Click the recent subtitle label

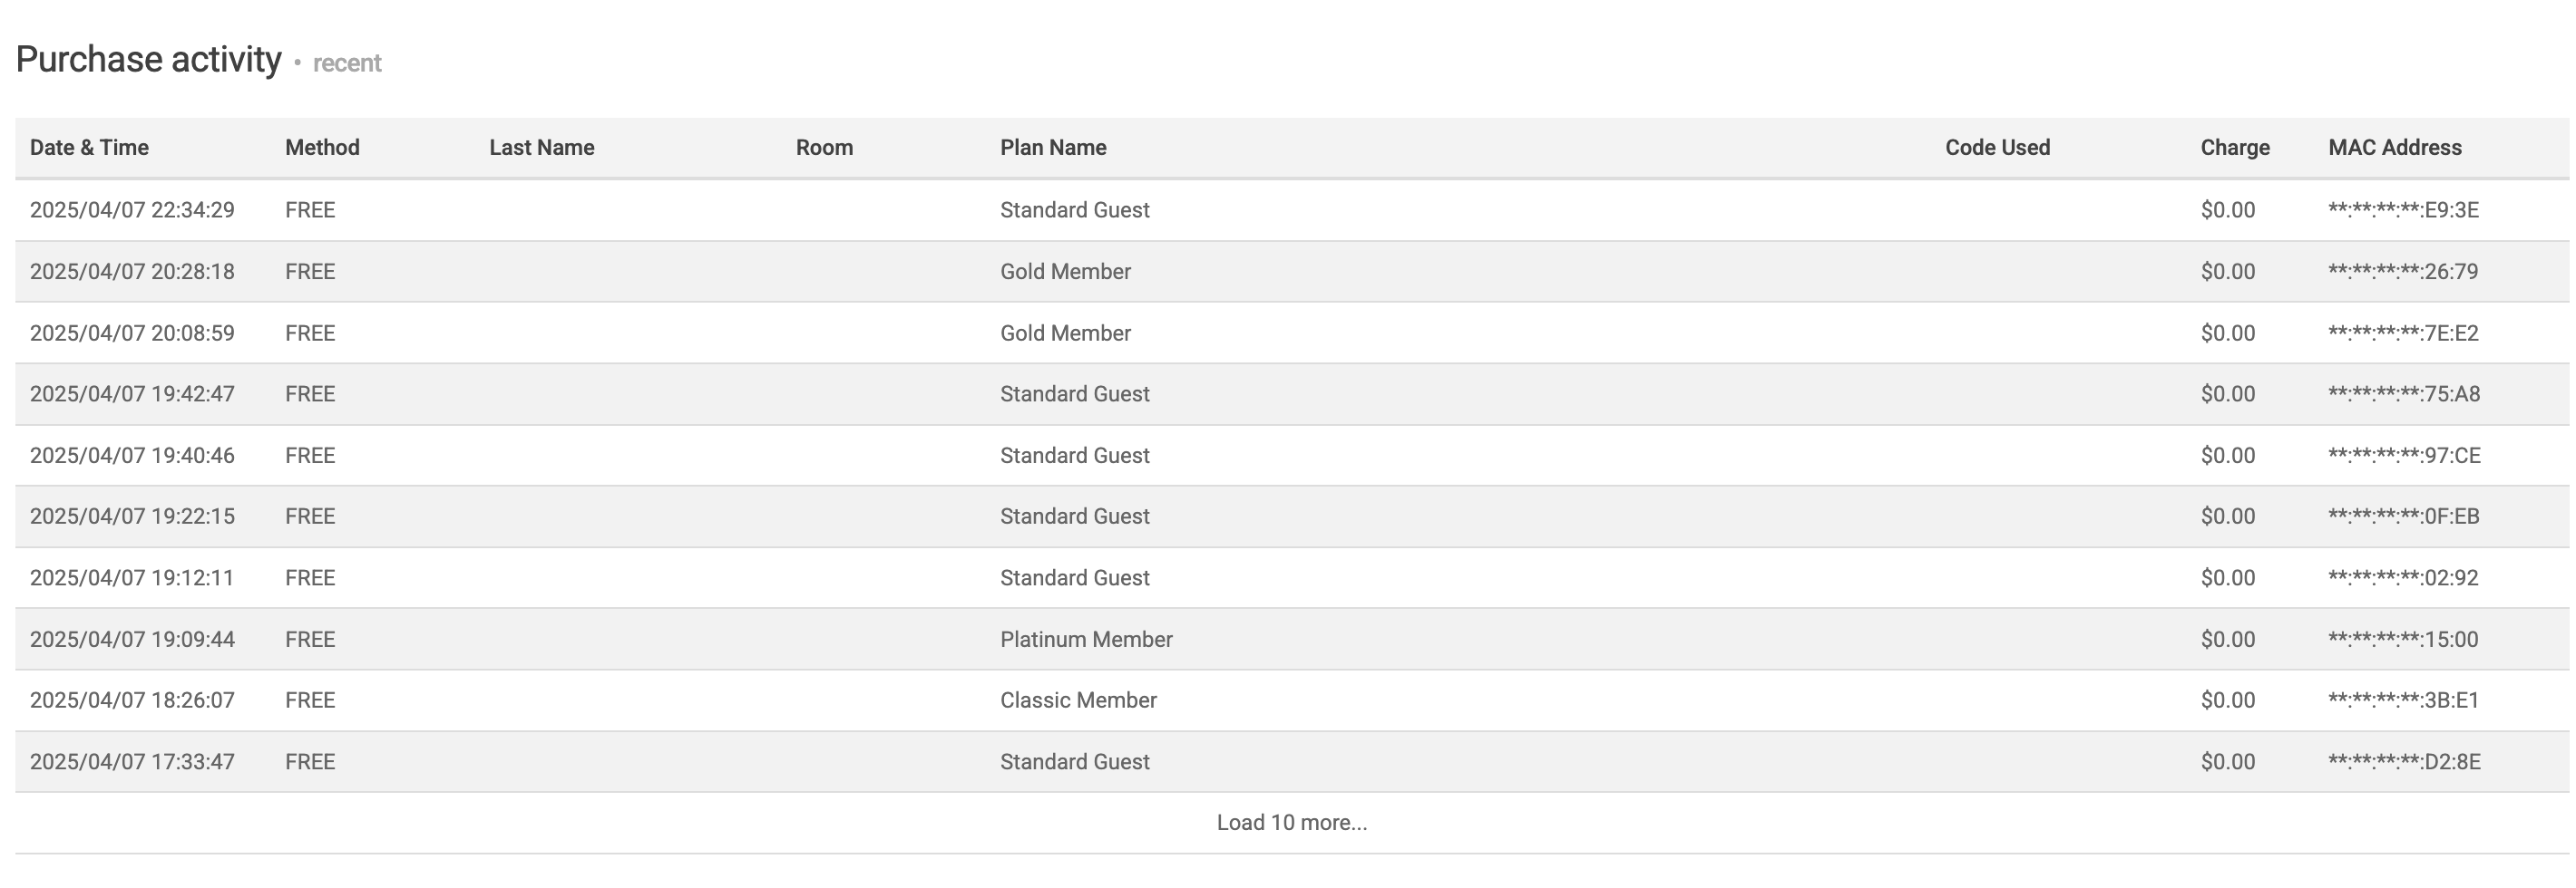pos(346,63)
